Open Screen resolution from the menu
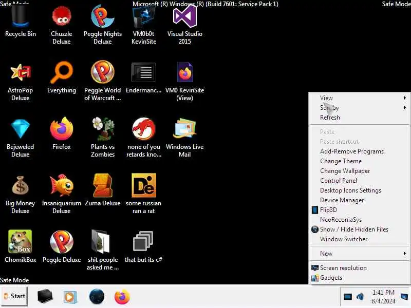 coord(359,268)
